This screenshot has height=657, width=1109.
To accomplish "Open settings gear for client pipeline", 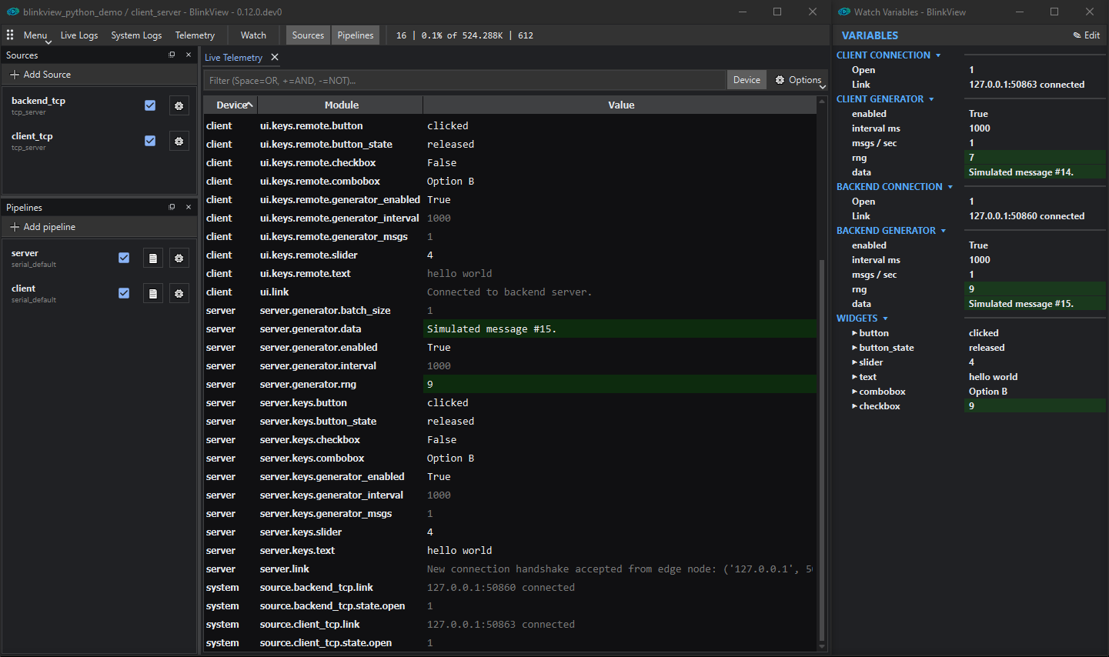I will pos(179,294).
